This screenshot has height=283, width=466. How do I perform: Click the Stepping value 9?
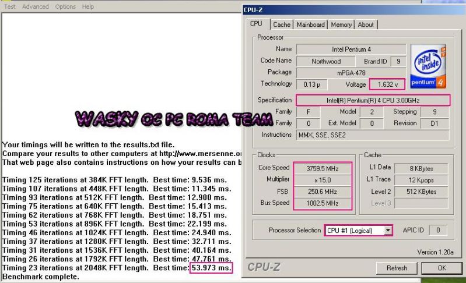[x=434, y=112]
